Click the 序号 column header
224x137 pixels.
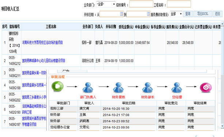pos(5,27)
